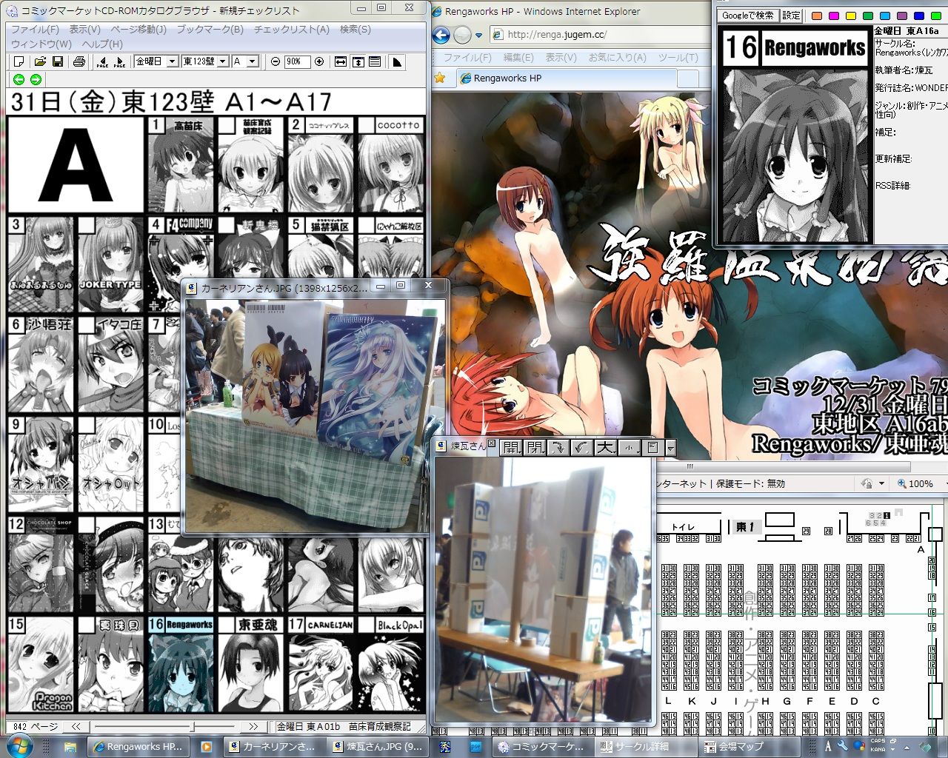The width and height of the screenshot is (948, 758).
Task: Go to next page with right PAGE arrow
Action: (x=120, y=61)
